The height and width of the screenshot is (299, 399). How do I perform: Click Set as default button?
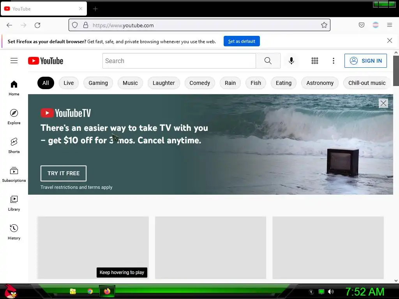tap(242, 41)
